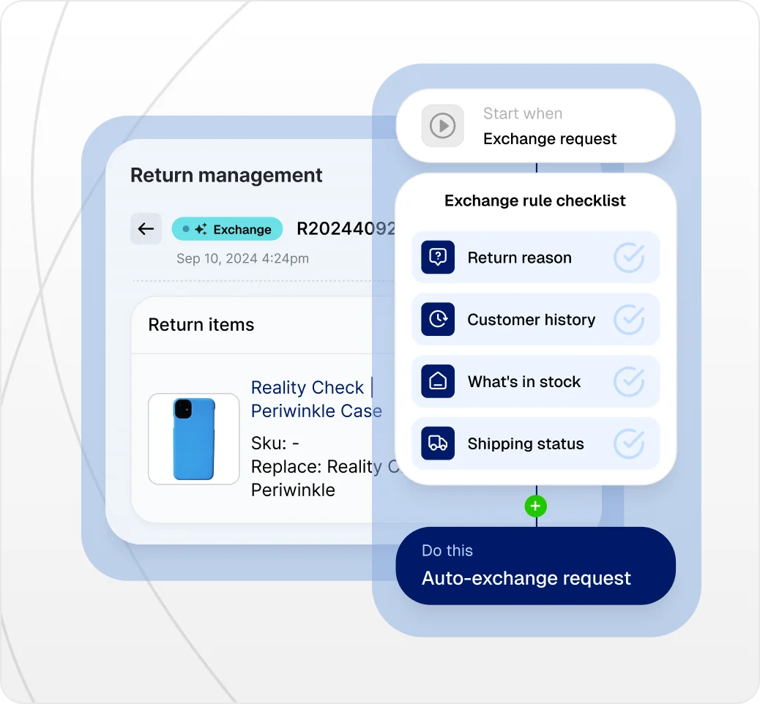Screen dimensions: 760x704
Task: Open the Auto-exchange request action block
Action: click(535, 566)
